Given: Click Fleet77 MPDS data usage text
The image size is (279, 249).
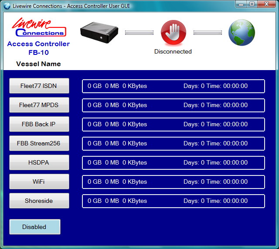Looking at the screenshot, I should click(x=117, y=105).
